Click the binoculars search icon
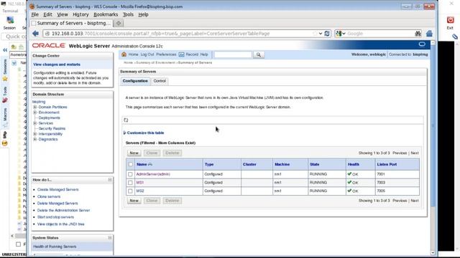This screenshot has height=258, width=460. 418,34
